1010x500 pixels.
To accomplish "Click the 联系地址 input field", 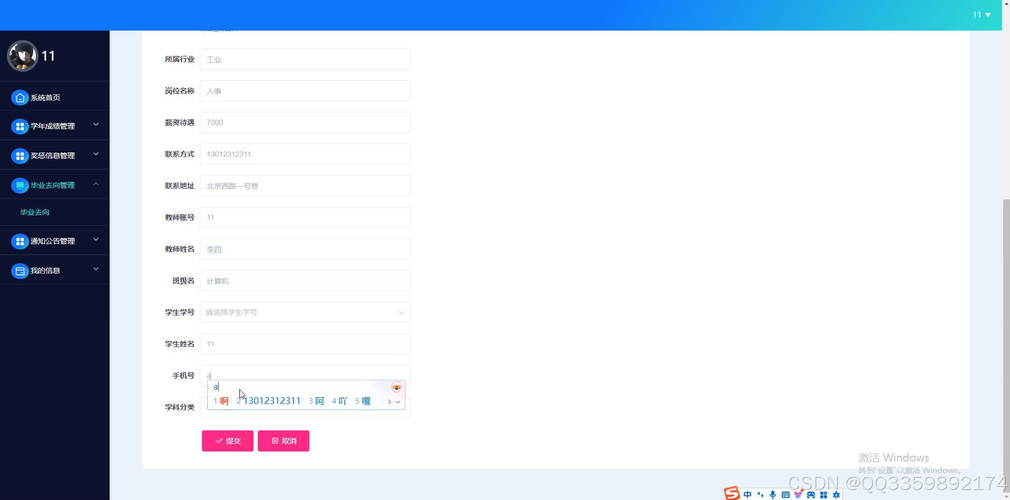I will (305, 186).
